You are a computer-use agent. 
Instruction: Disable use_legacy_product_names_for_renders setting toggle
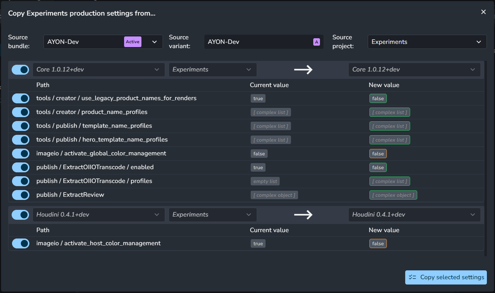pyautogui.click(x=21, y=98)
